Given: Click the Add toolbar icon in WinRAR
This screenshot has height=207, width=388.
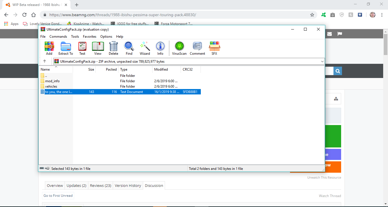Looking at the screenshot, I should pyautogui.click(x=49, y=48).
